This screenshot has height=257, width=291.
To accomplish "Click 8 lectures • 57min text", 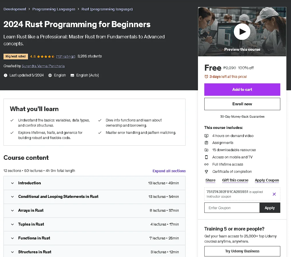I will click(x=164, y=211).
